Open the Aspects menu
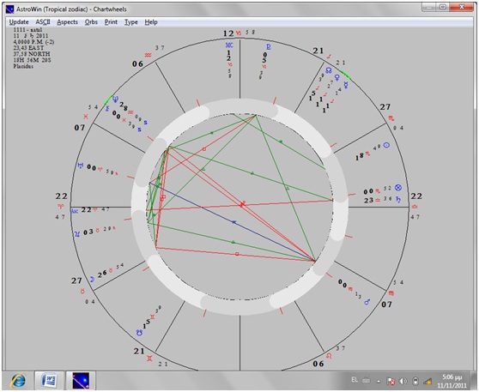This screenshot has height=392, width=479. (67, 22)
